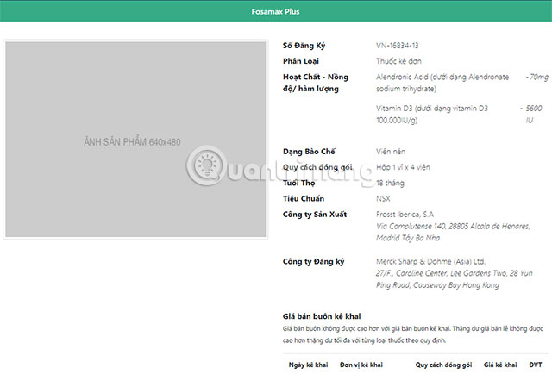Click the Đơn vị kê khai column header

pyautogui.click(x=361, y=365)
